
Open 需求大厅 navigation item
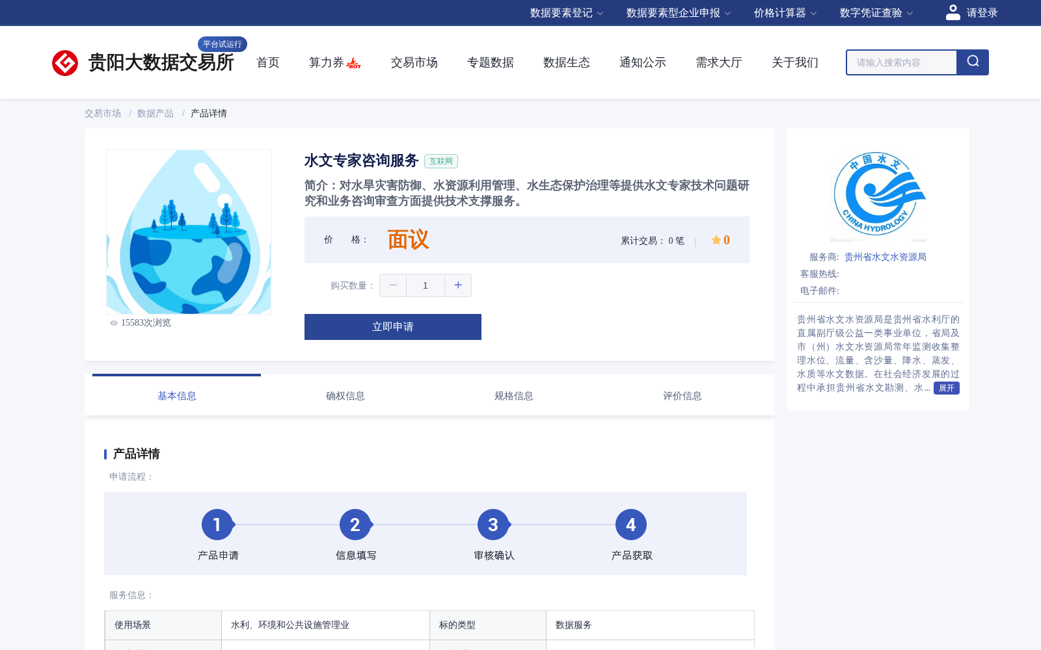coord(719,62)
